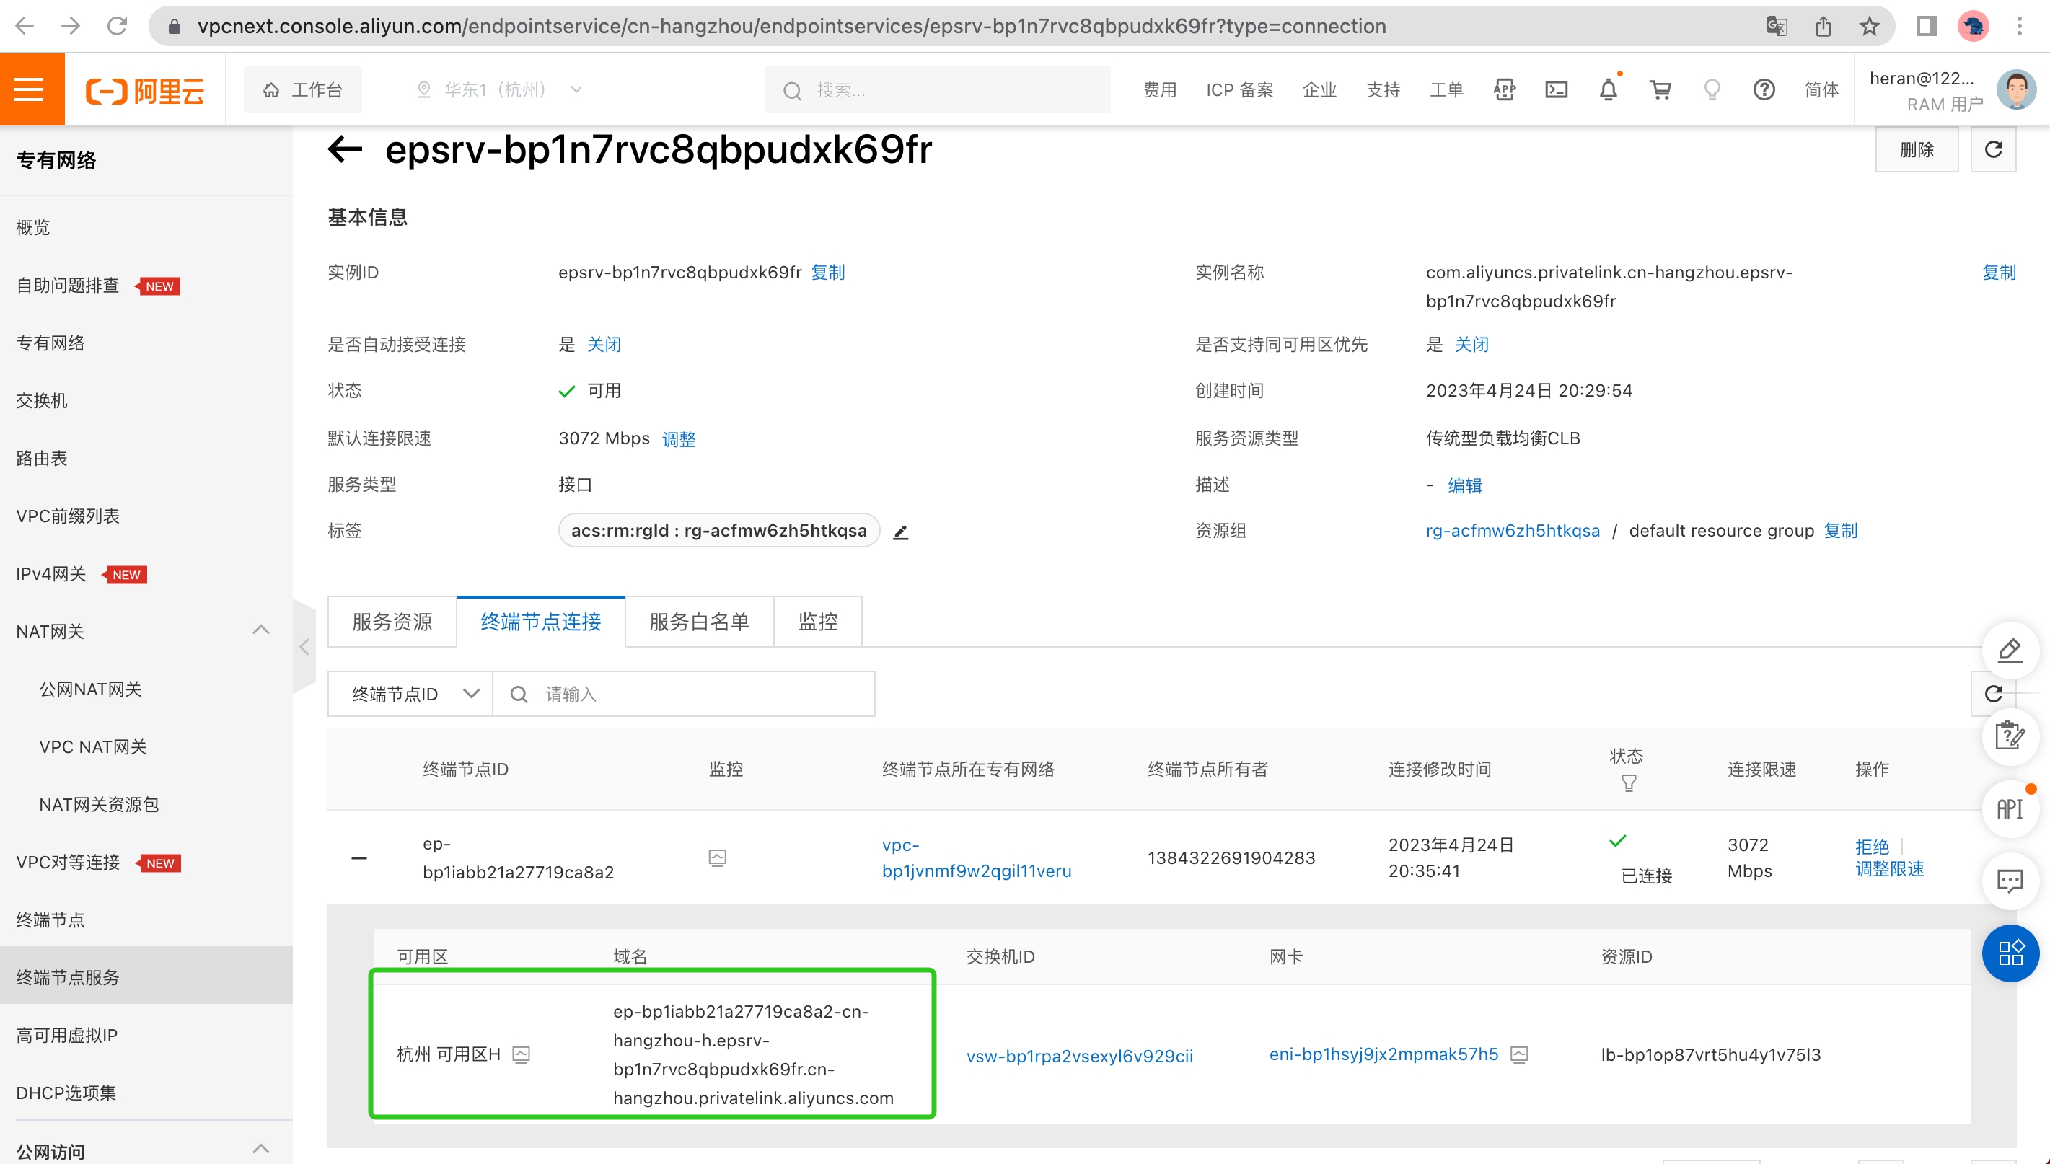Viewport: 2050px width, 1164px height.
Task: Edit the tag with pencil icon
Action: pyautogui.click(x=900, y=532)
